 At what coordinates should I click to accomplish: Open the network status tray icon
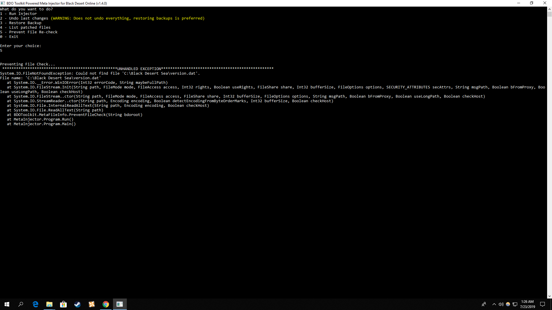click(515, 304)
